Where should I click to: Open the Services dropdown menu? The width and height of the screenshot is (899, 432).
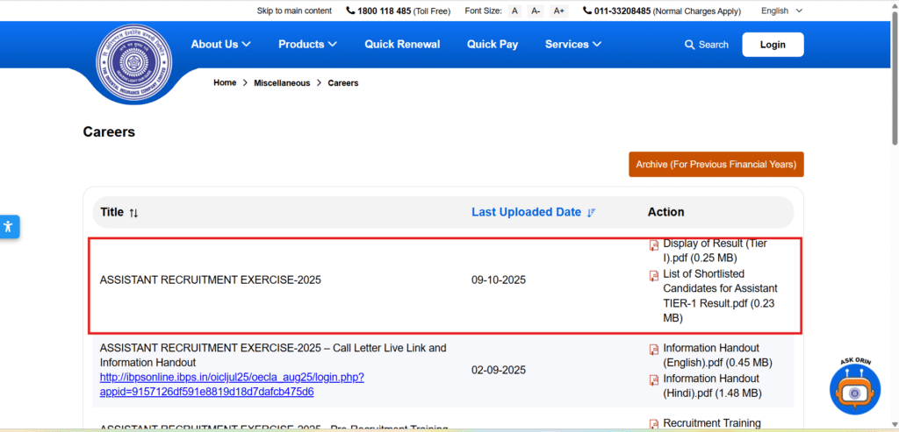pyautogui.click(x=572, y=44)
